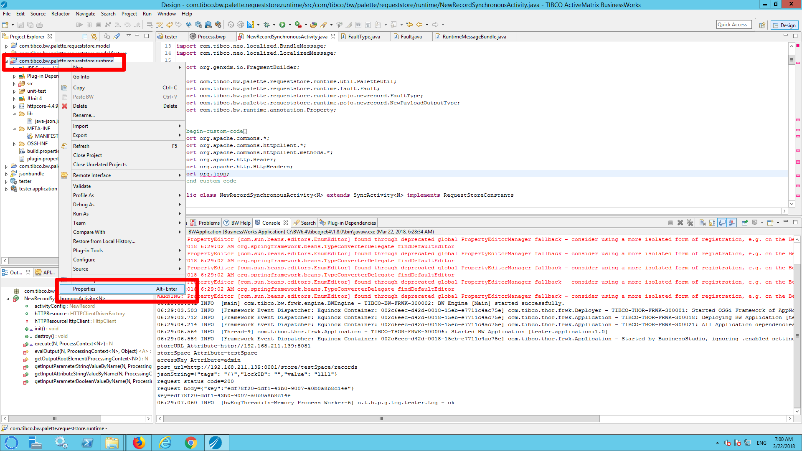
Task: Switch to the Plug-in Dependencies tab
Action: coord(348,223)
